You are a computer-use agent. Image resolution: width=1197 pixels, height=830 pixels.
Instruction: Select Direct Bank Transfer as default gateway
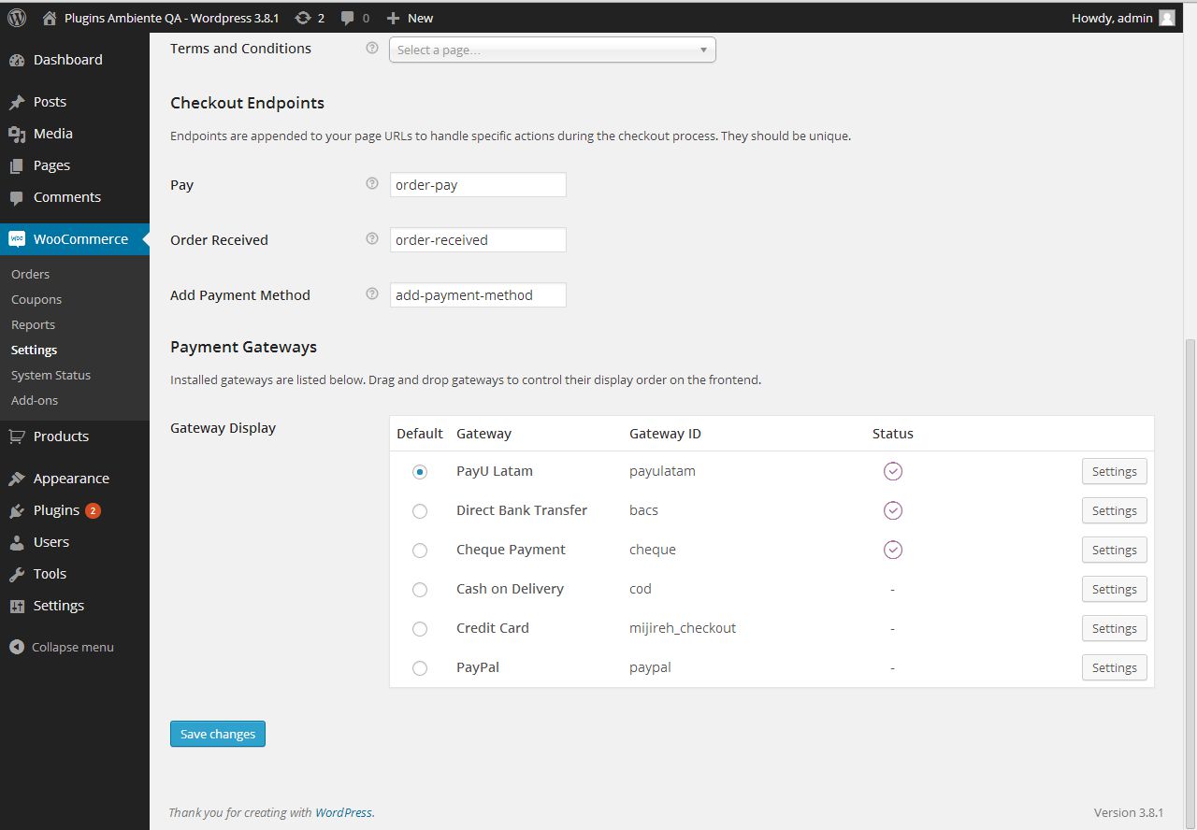pos(420,511)
